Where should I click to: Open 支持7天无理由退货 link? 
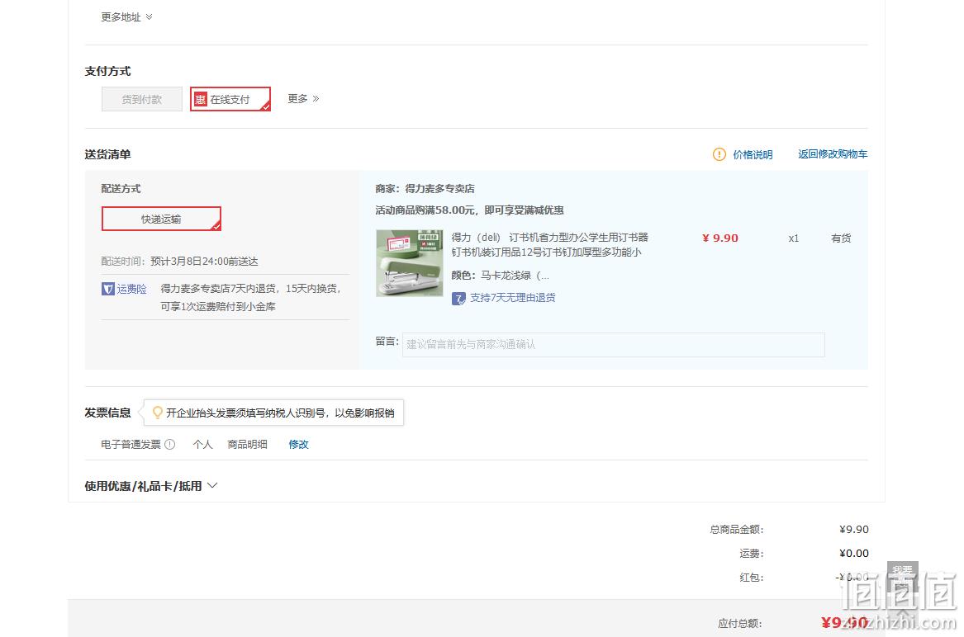coord(513,297)
